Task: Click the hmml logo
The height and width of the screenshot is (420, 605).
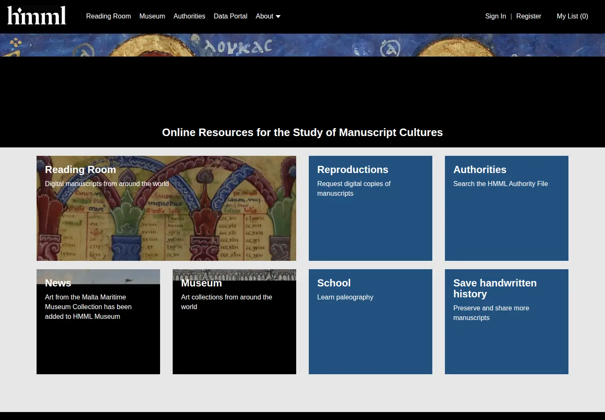Action: [37, 16]
